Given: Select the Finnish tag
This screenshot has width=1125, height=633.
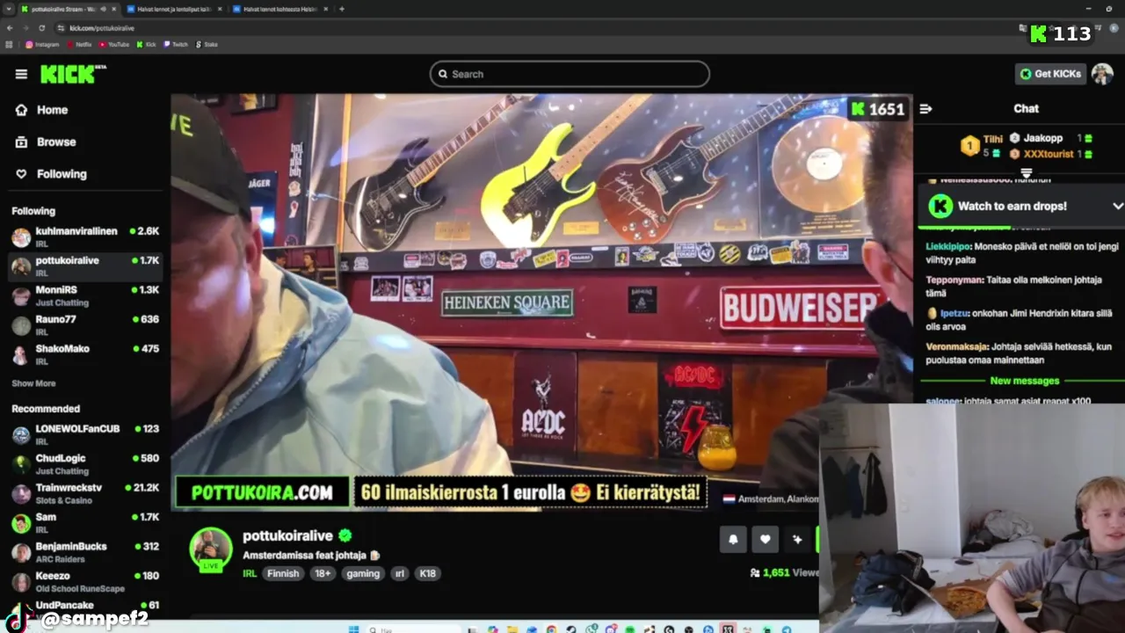Looking at the screenshot, I should tap(283, 573).
